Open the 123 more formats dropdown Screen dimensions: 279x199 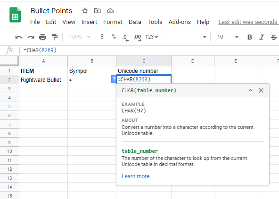pos(151,37)
